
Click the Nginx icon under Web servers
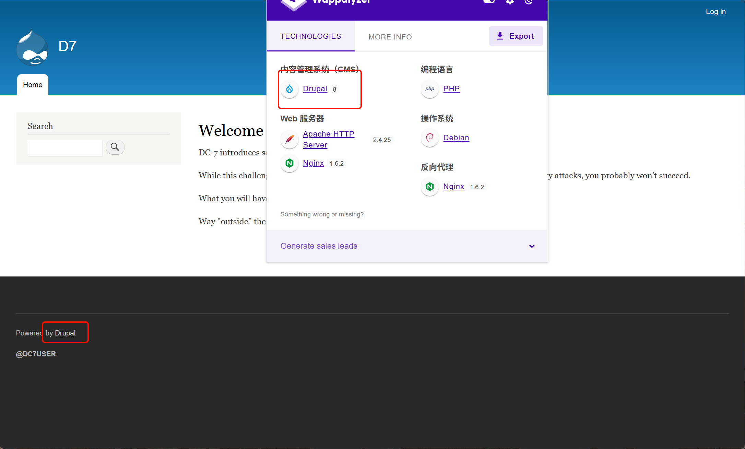click(289, 163)
